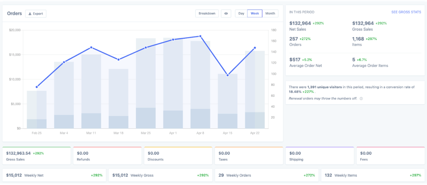Select the Refunds summary card
427x185 pixels.
point(107,156)
